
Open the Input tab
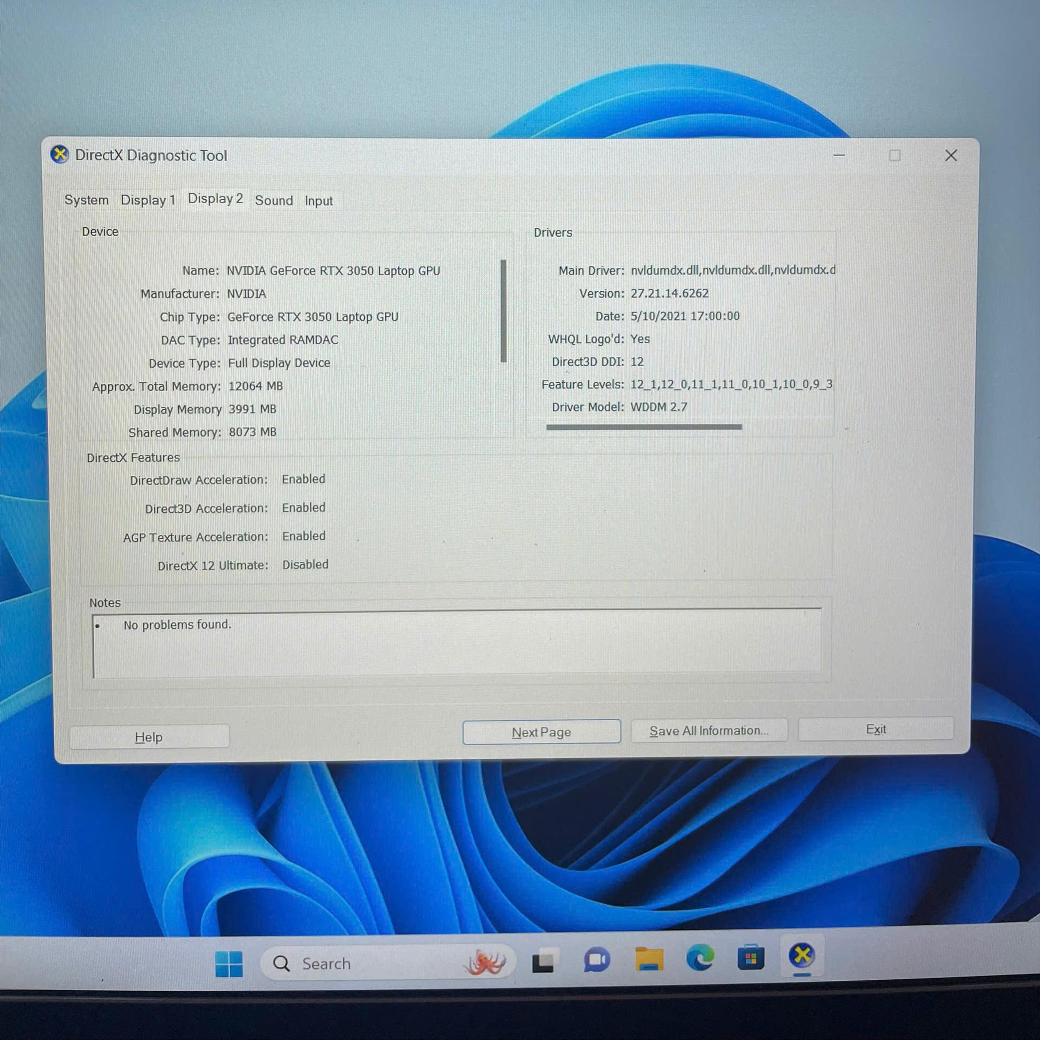coord(319,201)
